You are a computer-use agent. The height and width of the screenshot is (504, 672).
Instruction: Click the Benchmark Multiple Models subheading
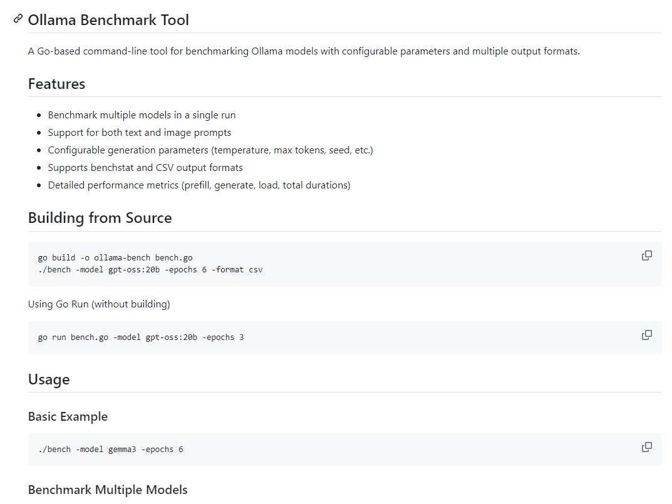pos(108,490)
